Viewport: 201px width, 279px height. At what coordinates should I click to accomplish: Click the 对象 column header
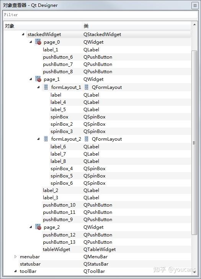tap(42, 26)
